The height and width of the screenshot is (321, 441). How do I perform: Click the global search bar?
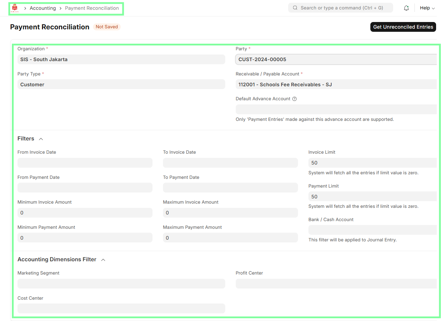[x=340, y=7]
